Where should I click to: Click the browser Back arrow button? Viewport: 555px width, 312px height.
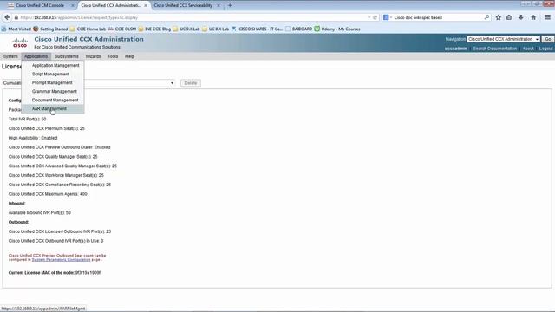(7, 17)
